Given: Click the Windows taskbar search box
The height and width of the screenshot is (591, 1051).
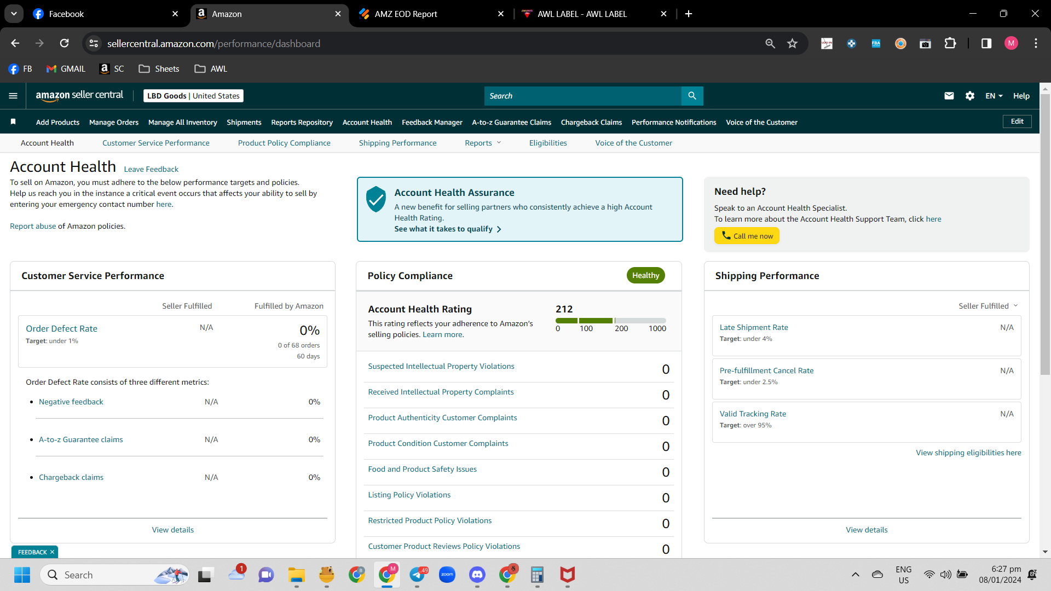Looking at the screenshot, I should coord(115,575).
